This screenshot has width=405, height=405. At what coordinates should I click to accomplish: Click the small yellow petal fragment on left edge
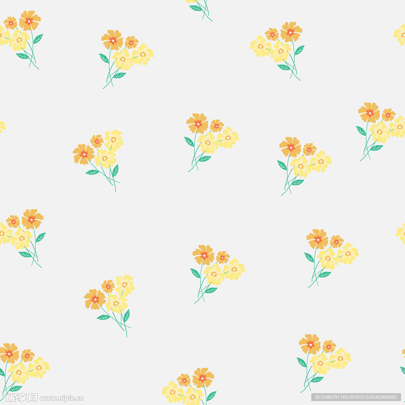(2, 127)
